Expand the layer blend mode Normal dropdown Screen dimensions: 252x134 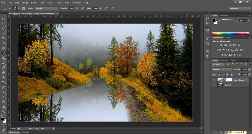(x=222, y=69)
